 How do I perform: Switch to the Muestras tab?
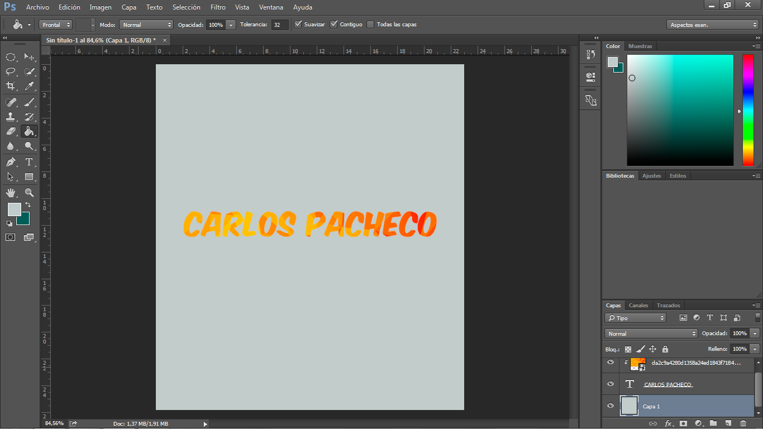point(640,46)
